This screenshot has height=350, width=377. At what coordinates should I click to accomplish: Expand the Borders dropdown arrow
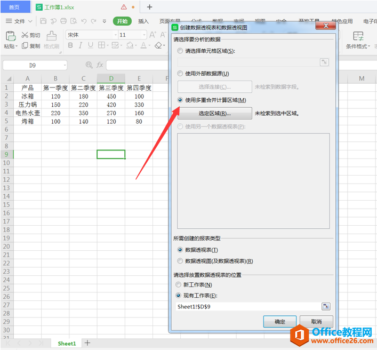coord(108,45)
